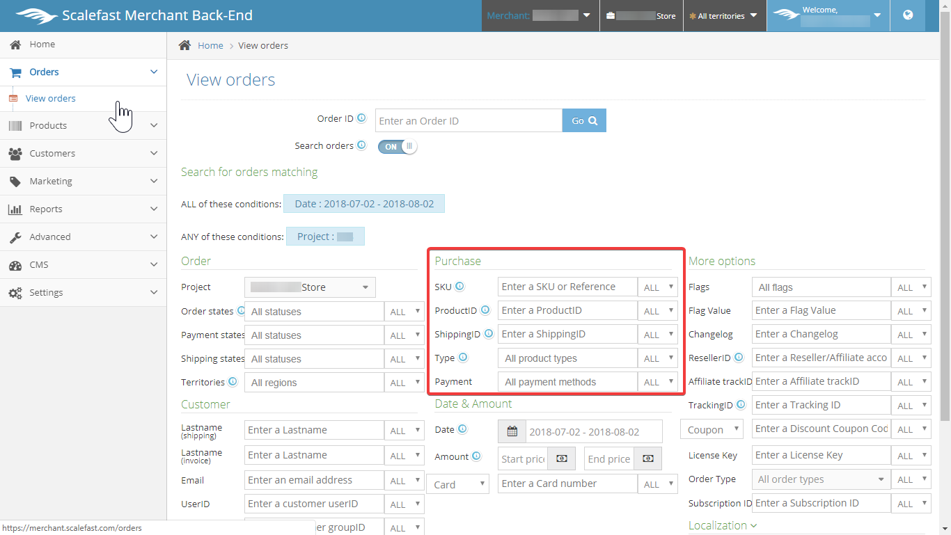Click the globe icon in top bar
Image resolution: width=951 pixels, height=535 pixels.
[908, 15]
